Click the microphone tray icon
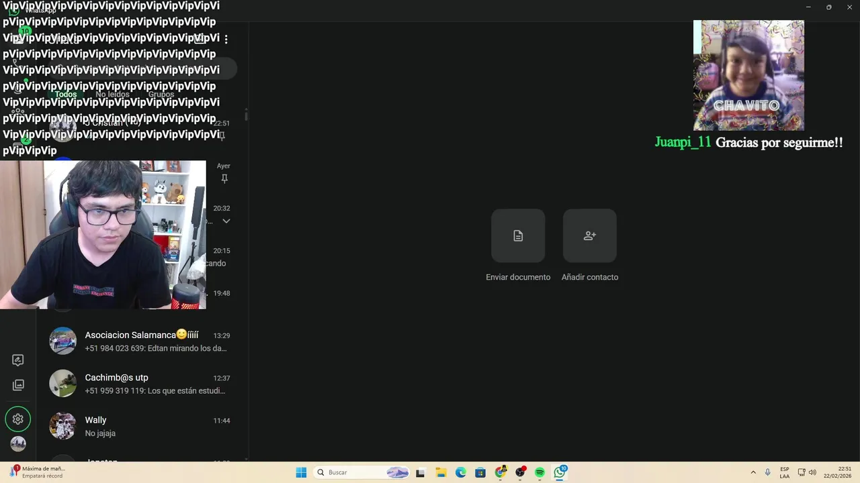Screen dimensions: 860x483 (x=768, y=472)
